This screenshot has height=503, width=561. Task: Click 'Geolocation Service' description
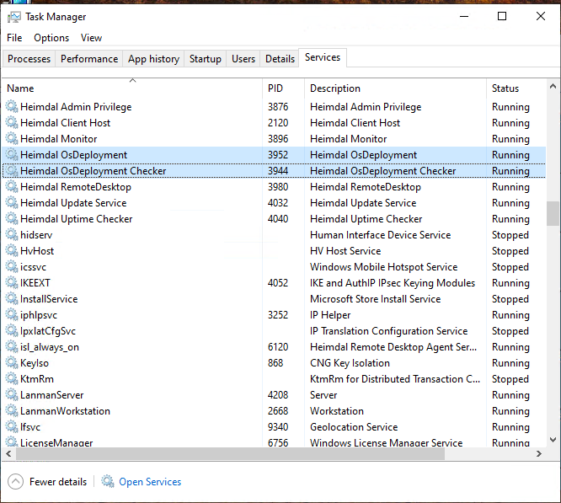[354, 427]
